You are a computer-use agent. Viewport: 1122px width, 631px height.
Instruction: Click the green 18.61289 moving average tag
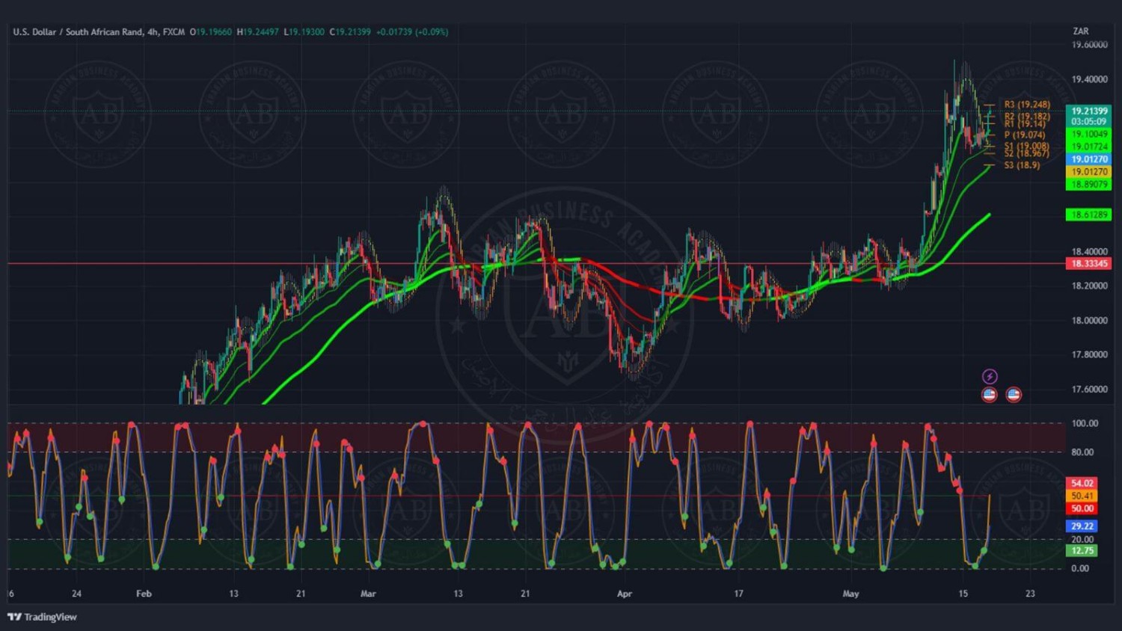1088,215
